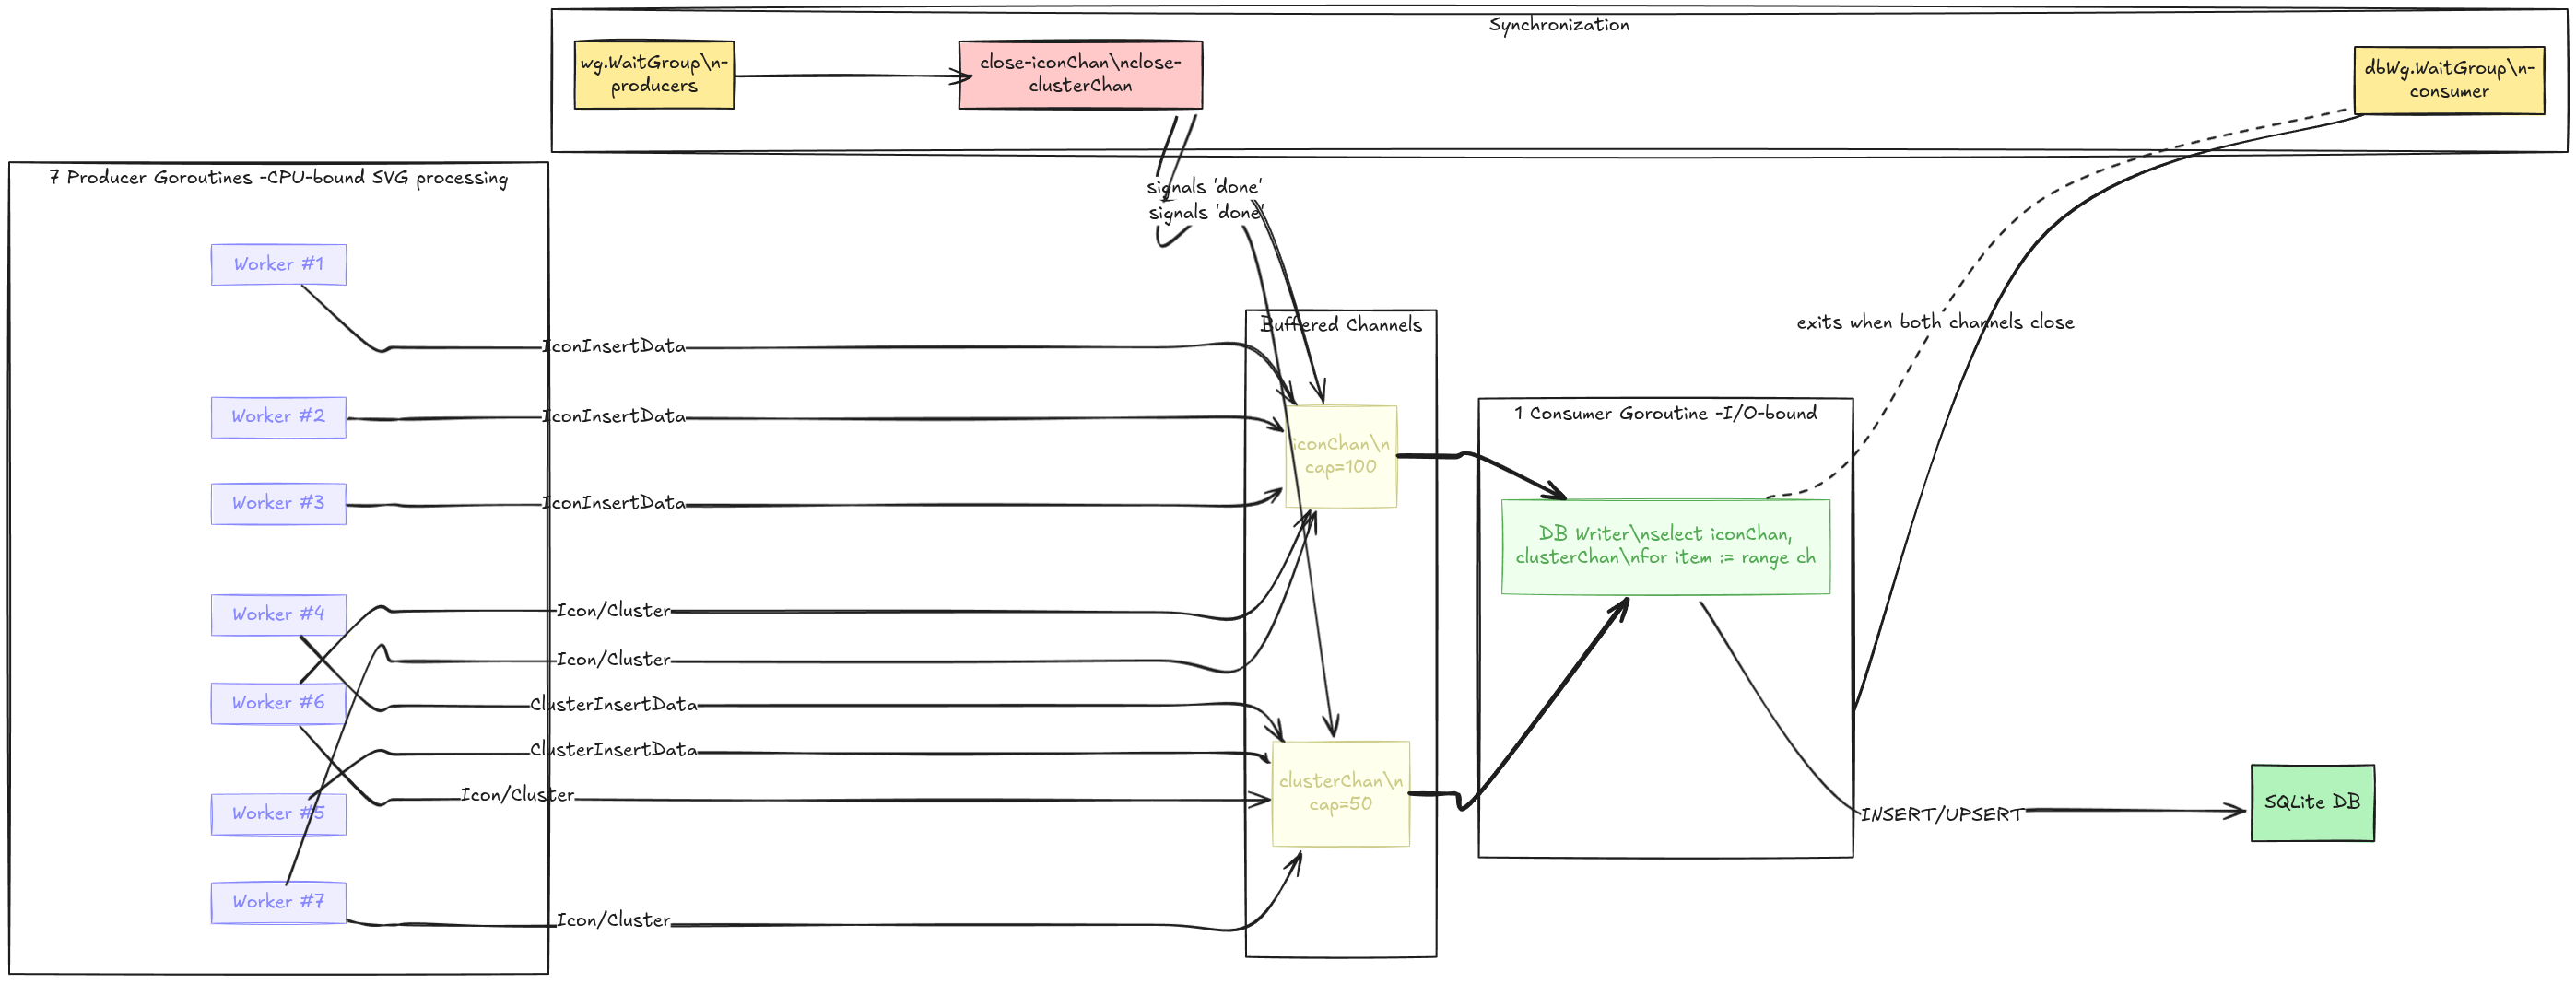Click the Worker #4 box
The height and width of the screenshot is (983, 2576).
(278, 614)
